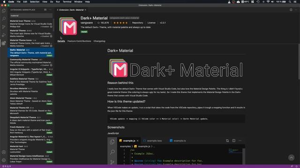Select Community Material Theme in list
Viewport: 300px width, 168px height.
[31, 62]
